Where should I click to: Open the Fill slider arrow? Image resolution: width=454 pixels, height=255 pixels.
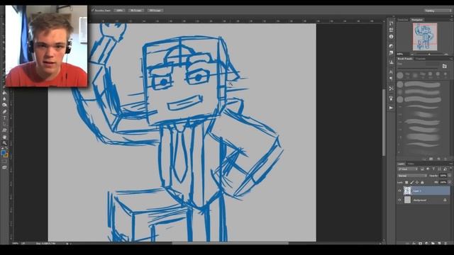point(450,183)
